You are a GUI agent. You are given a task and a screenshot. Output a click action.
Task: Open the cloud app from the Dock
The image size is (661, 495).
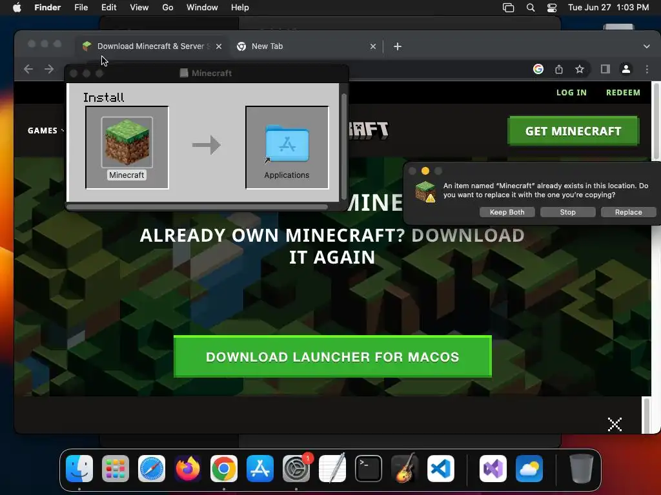pos(529,469)
